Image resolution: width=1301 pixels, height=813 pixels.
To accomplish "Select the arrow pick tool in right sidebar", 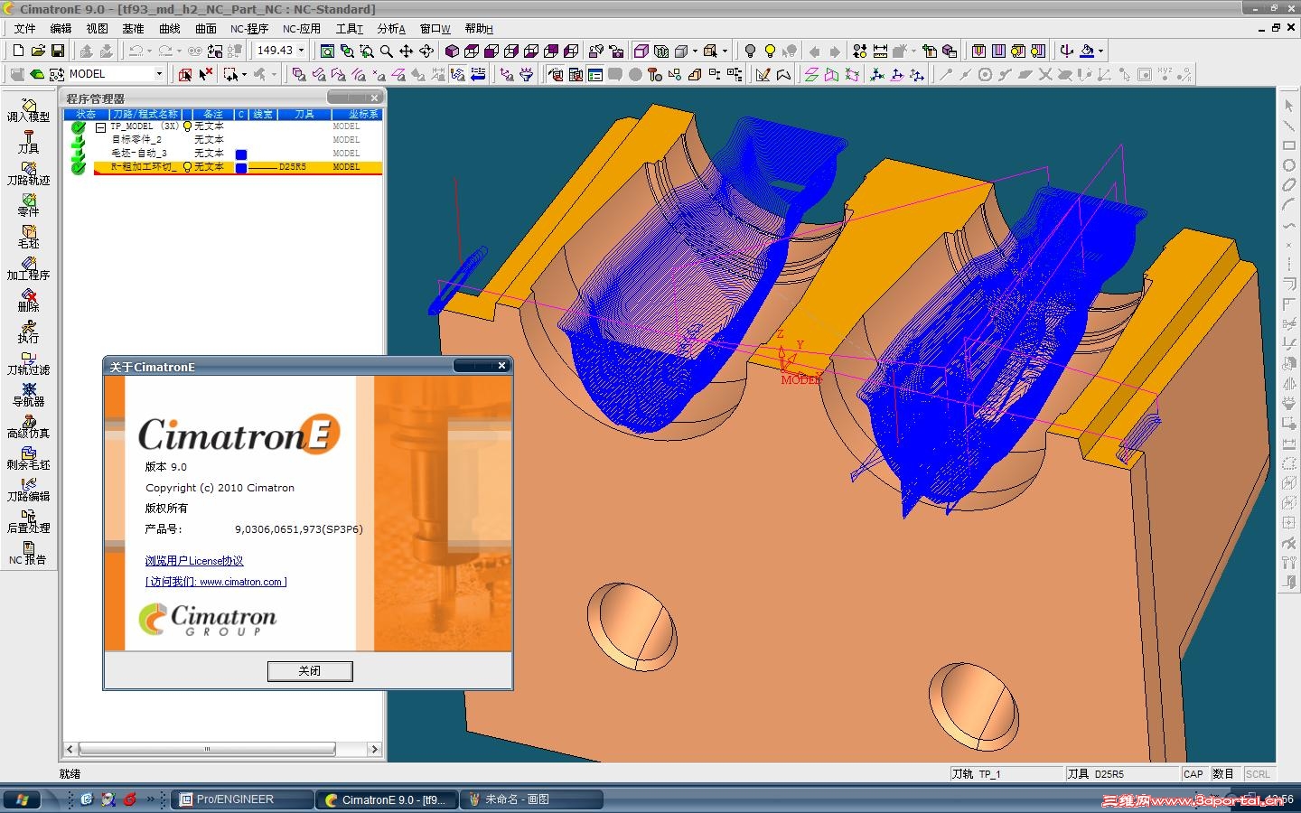I will 1289,106.
